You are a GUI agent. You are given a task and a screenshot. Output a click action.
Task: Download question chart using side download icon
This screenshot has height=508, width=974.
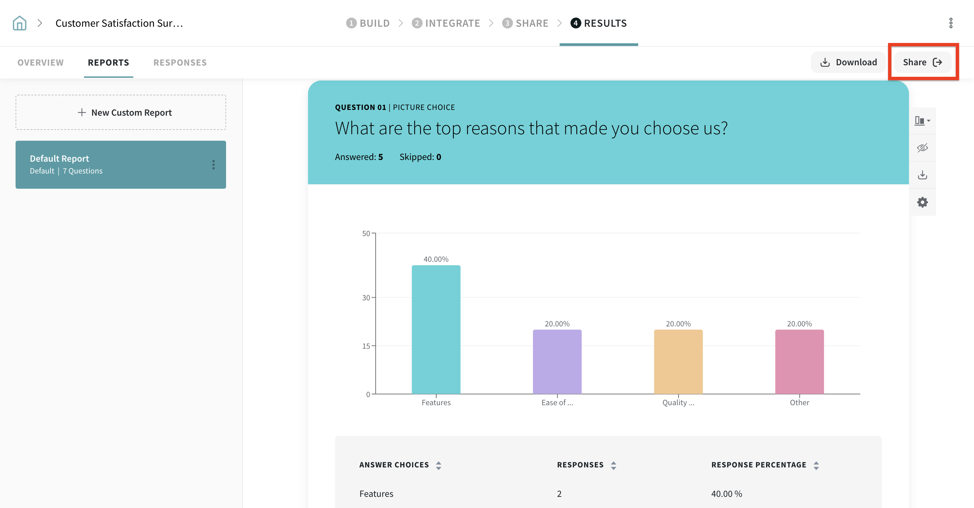point(922,175)
